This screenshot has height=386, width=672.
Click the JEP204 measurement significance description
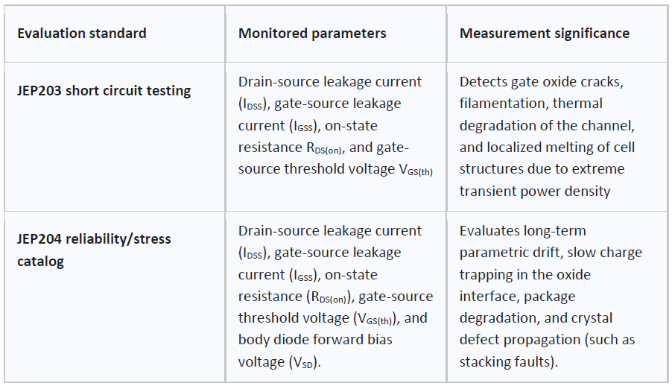tap(551, 297)
